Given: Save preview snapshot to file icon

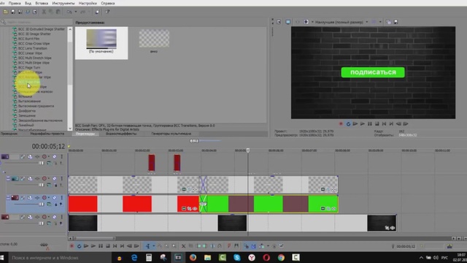Looking at the screenshot, I should coord(395,22).
